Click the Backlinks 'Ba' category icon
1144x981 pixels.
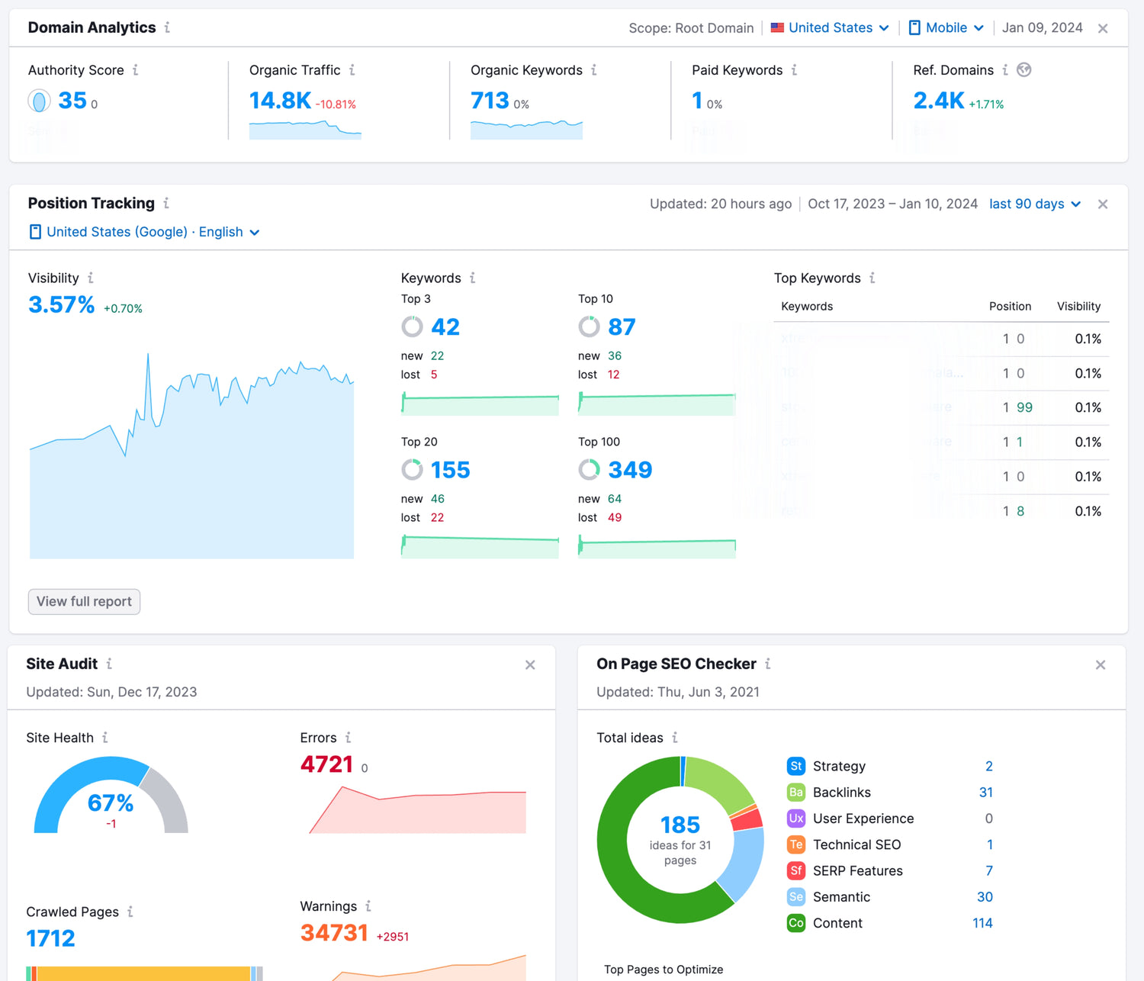point(796,793)
